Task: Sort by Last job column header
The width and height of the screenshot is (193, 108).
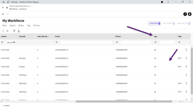Action: click(22, 36)
